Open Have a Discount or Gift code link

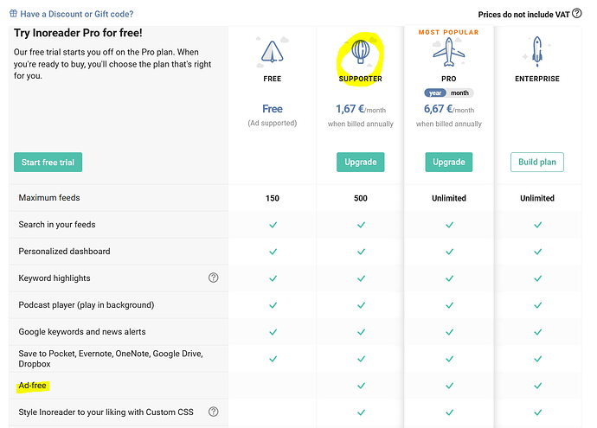pyautogui.click(x=76, y=15)
